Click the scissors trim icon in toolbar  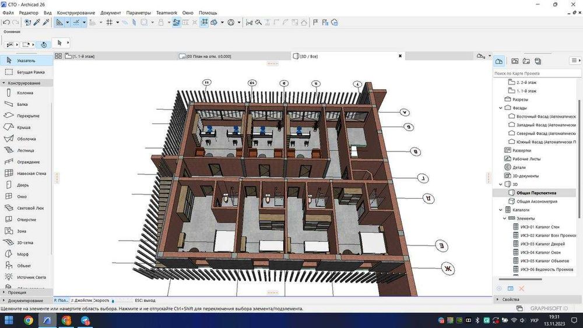tap(249, 22)
